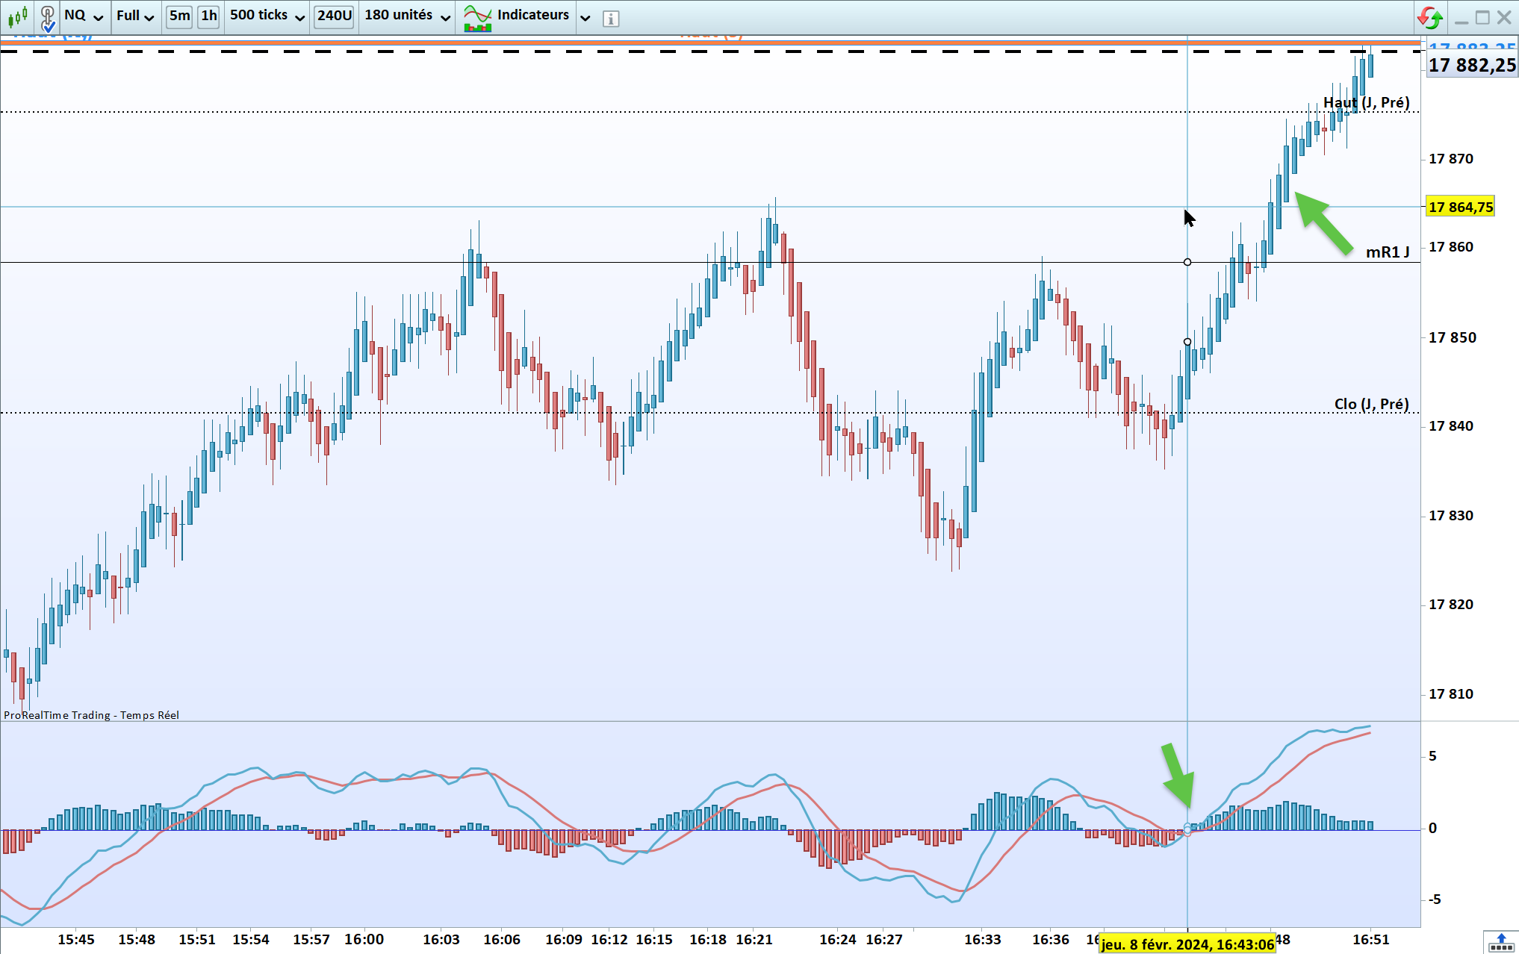Click the chart information icon
This screenshot has height=954, width=1519.
click(x=611, y=19)
